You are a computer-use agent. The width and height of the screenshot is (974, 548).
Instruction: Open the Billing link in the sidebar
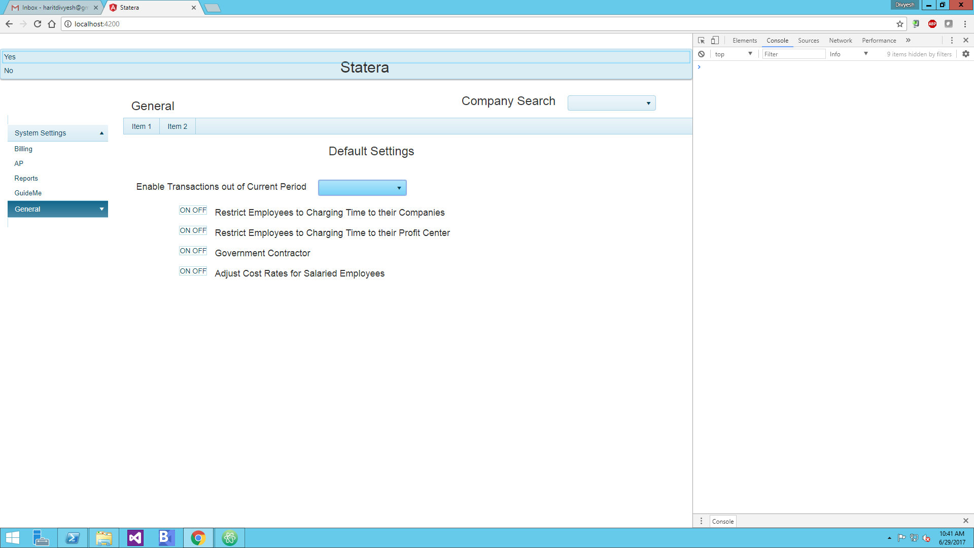[x=23, y=149]
